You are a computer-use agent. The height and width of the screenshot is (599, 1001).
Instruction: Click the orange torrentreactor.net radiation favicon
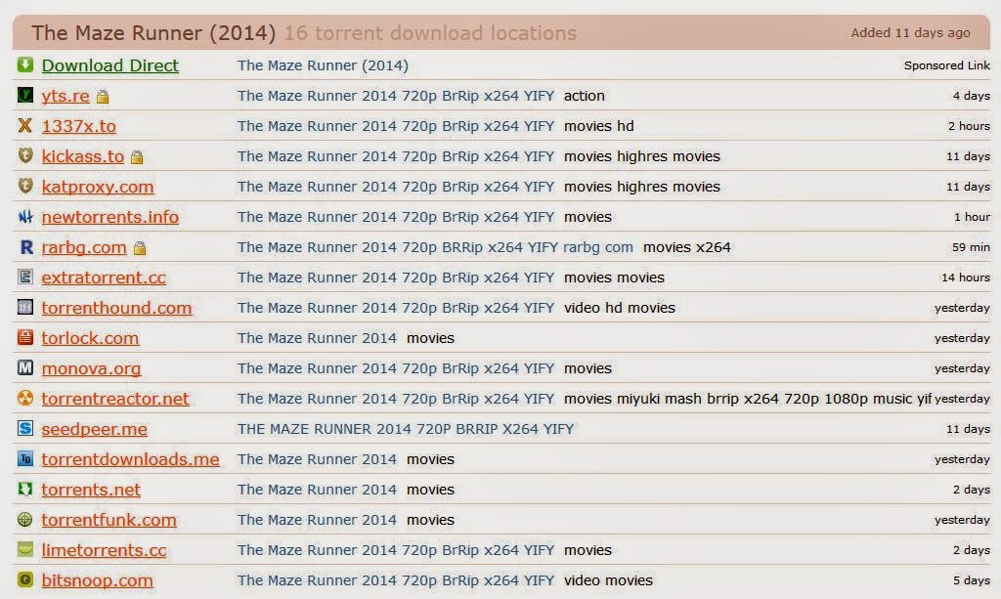(x=24, y=398)
